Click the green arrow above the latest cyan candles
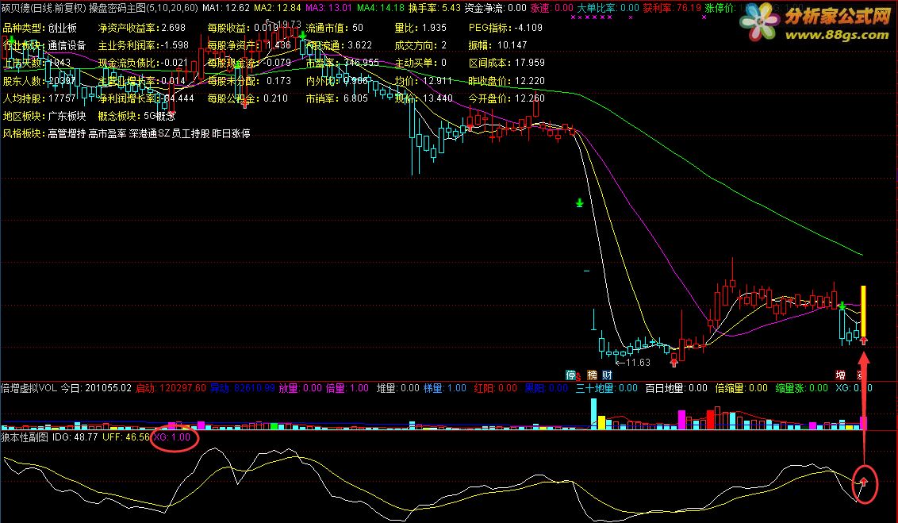The height and width of the screenshot is (523, 898). (842, 306)
